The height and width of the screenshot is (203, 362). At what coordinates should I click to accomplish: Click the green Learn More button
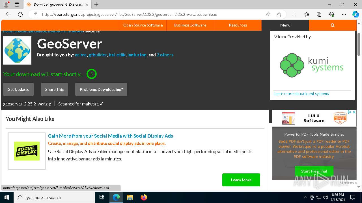241,180
